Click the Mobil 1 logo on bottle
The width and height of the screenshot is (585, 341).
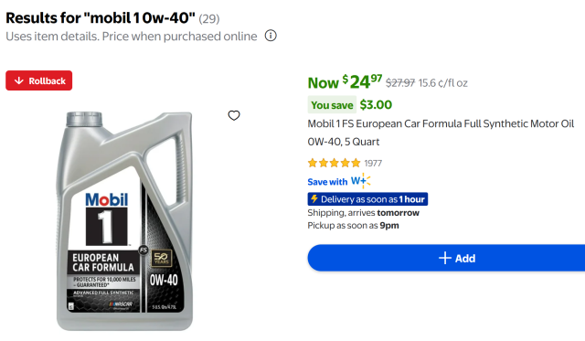pos(107,219)
